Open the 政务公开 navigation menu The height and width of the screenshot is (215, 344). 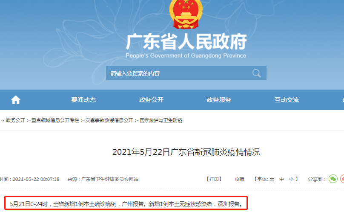(151, 100)
